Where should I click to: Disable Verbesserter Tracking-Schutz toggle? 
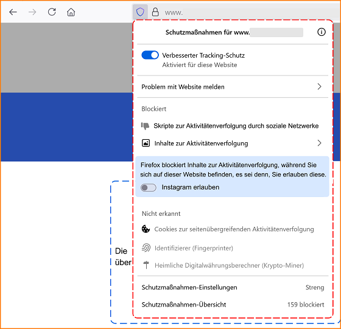(150, 55)
